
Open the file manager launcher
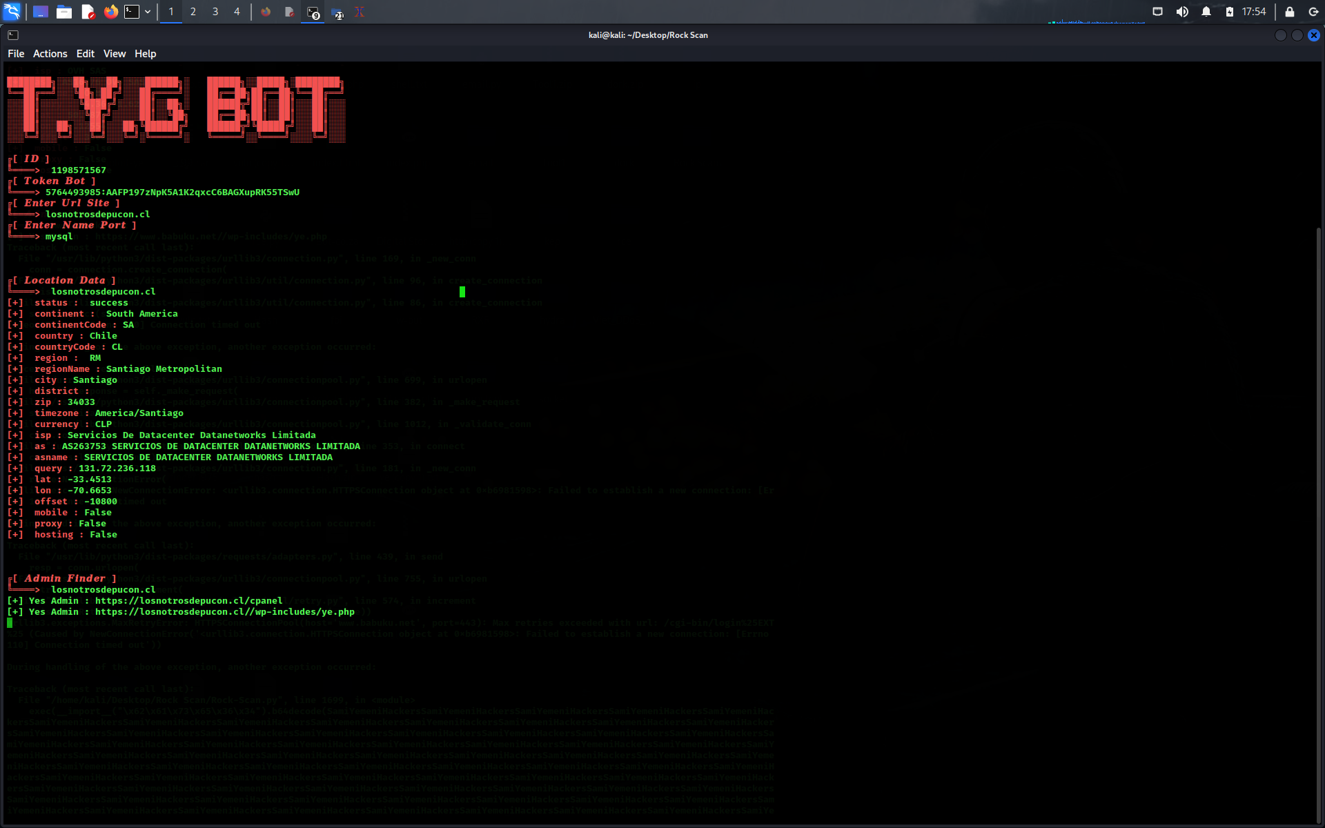pyautogui.click(x=64, y=12)
